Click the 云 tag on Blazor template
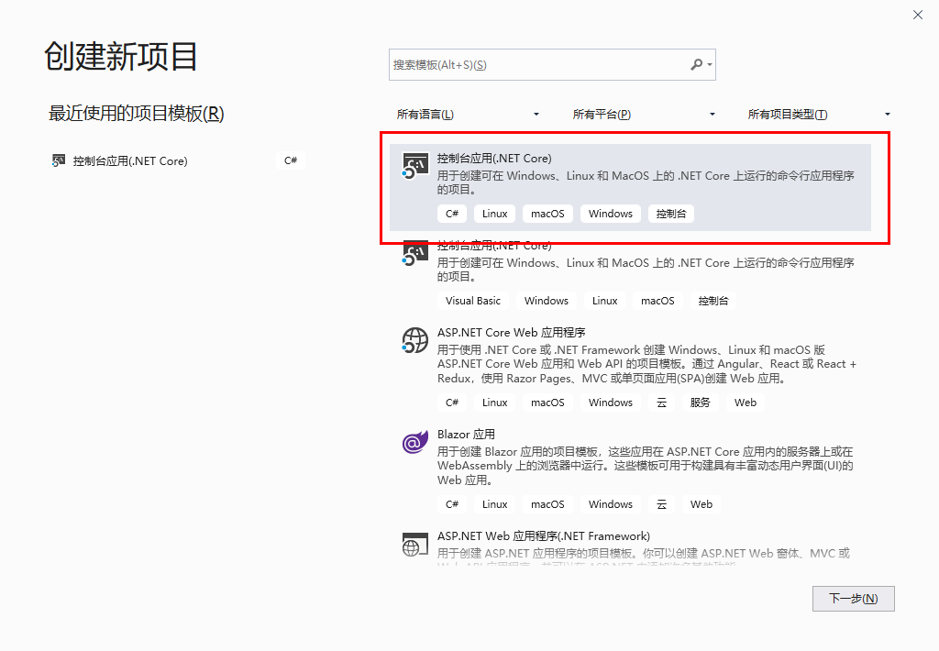 (x=661, y=504)
